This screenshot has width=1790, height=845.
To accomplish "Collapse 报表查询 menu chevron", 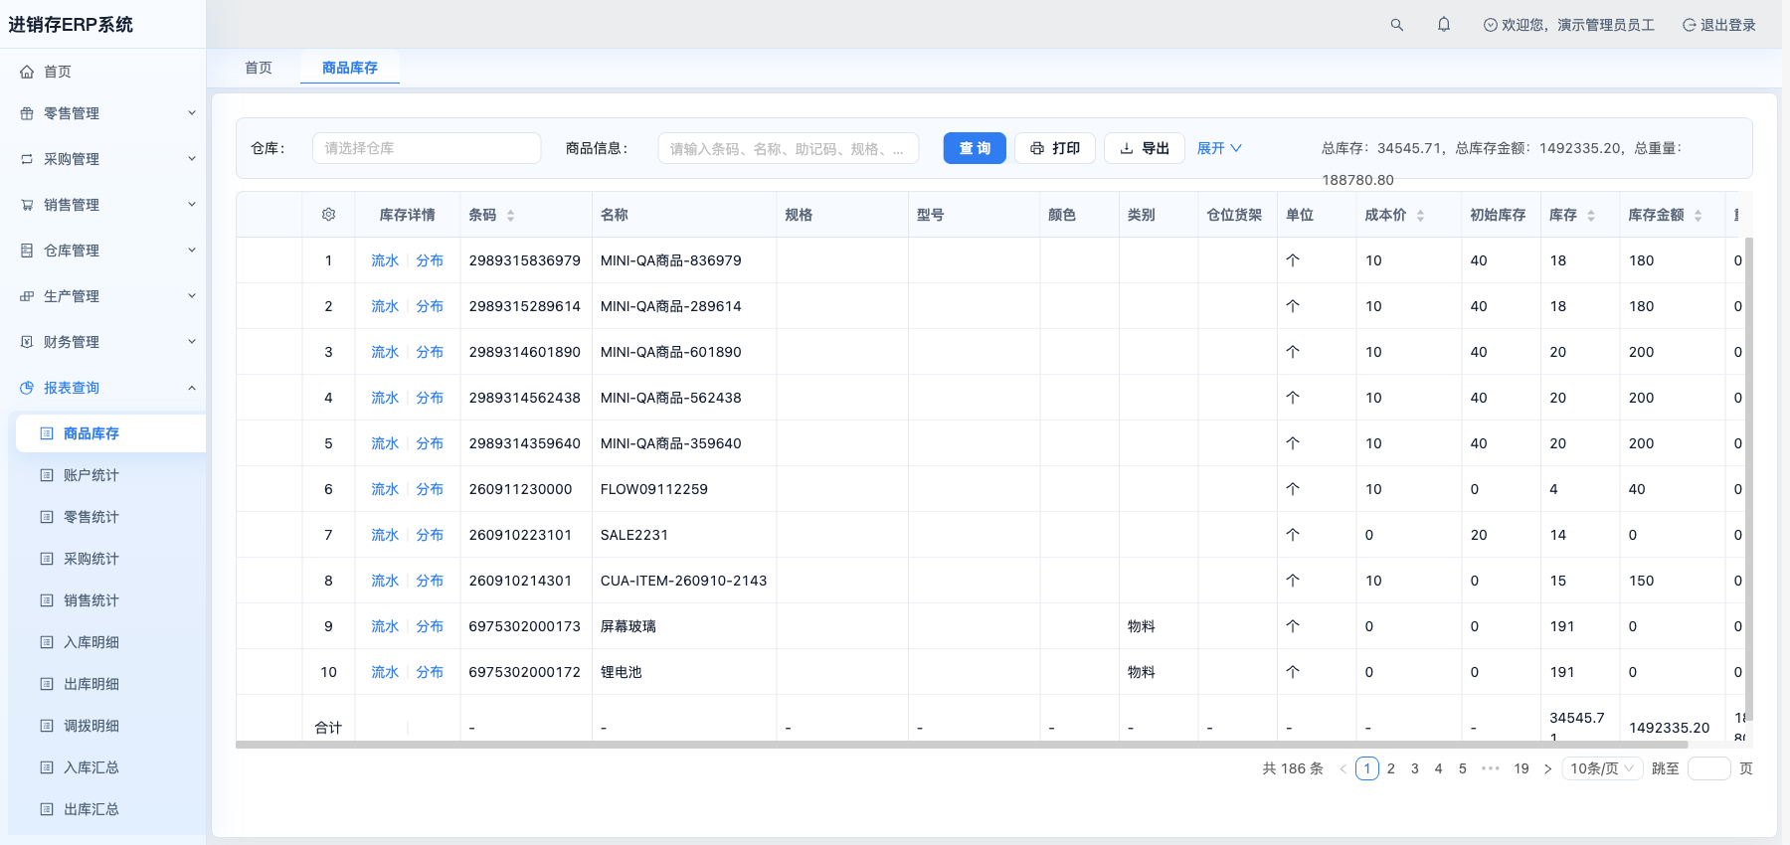I will (192, 388).
